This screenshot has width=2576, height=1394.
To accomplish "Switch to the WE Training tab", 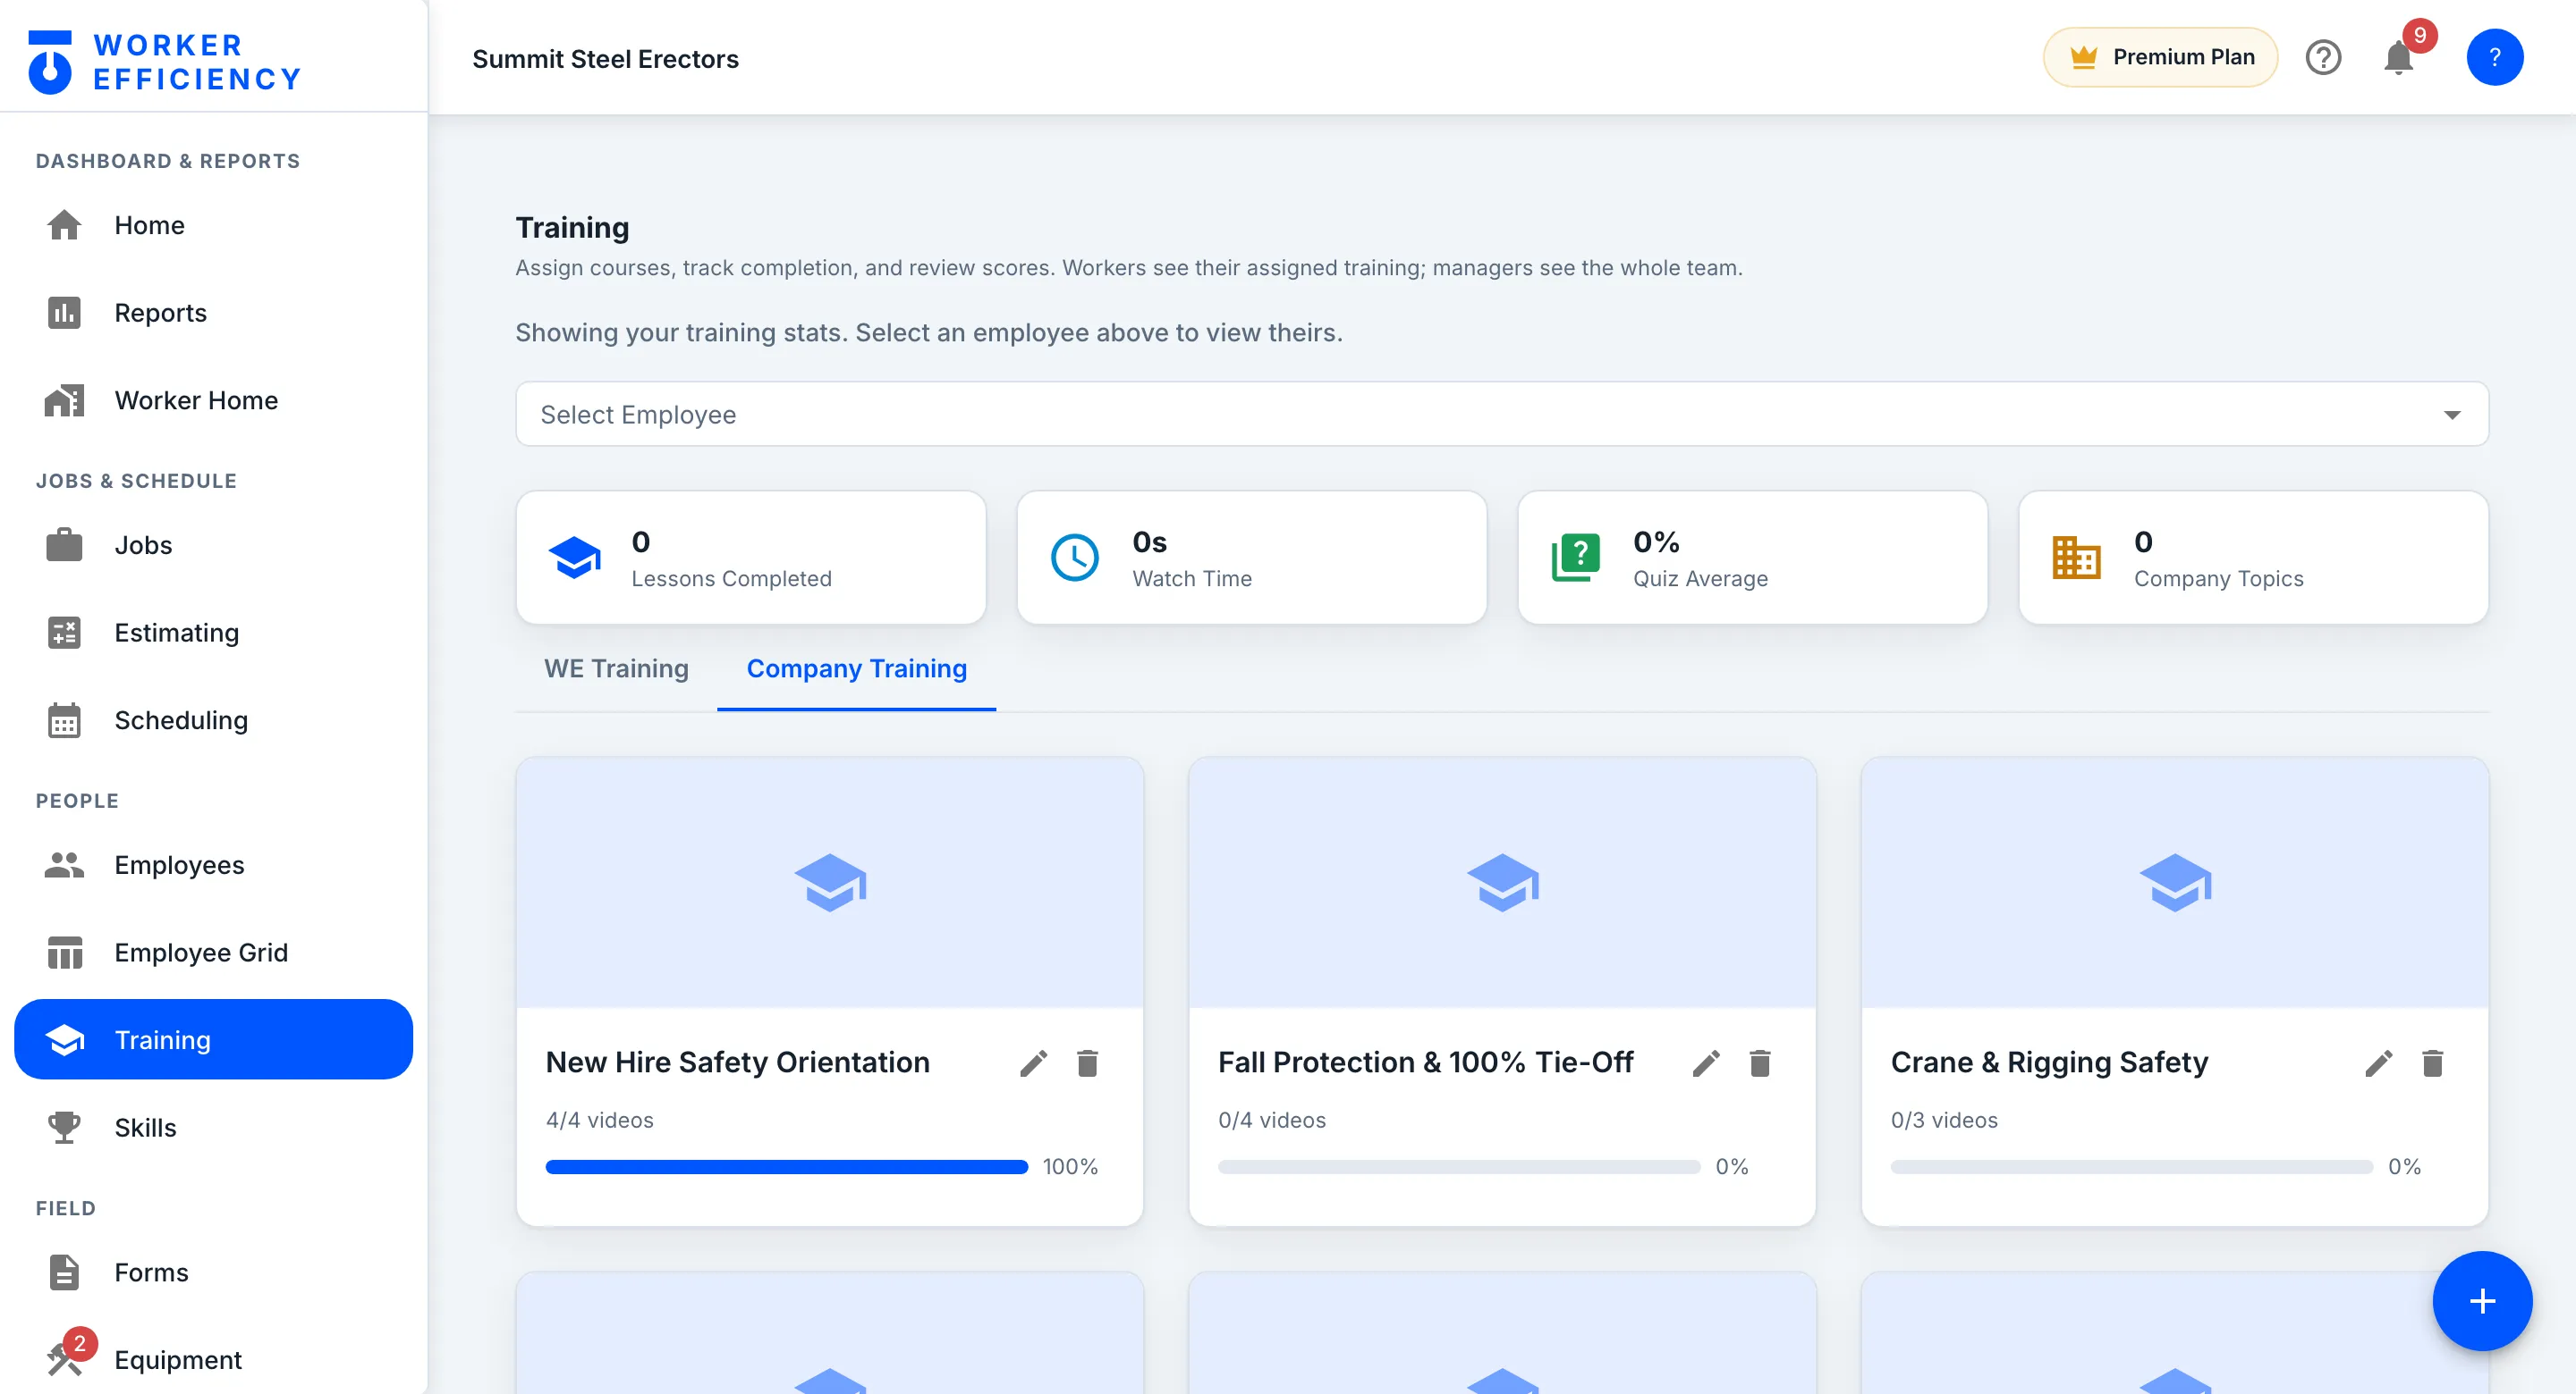I will (x=616, y=668).
